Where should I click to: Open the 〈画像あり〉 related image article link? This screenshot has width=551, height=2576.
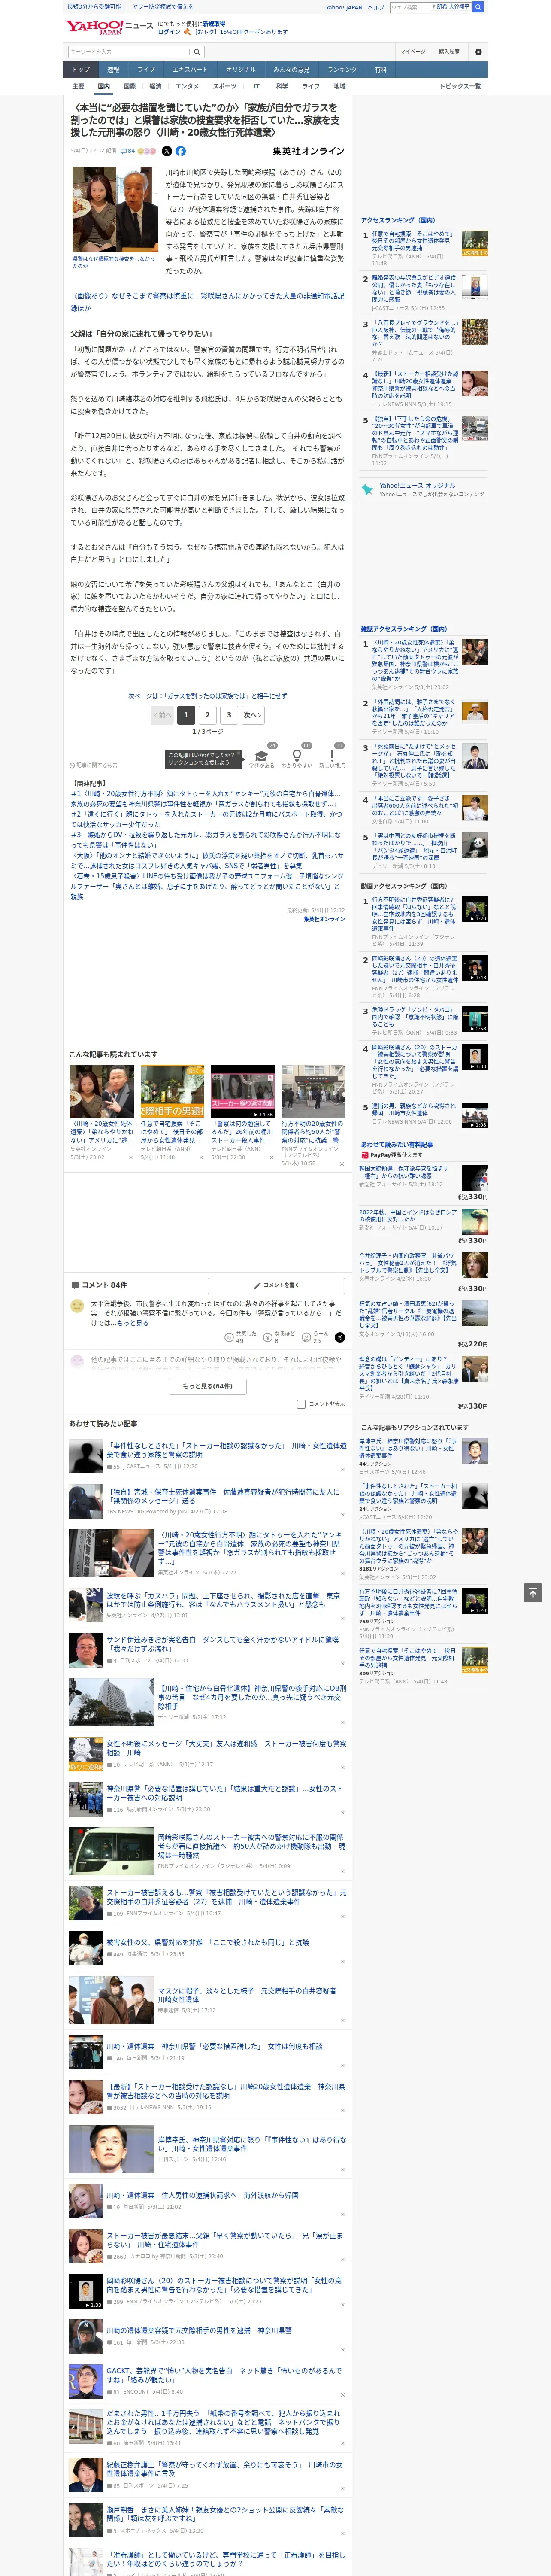click(x=207, y=302)
